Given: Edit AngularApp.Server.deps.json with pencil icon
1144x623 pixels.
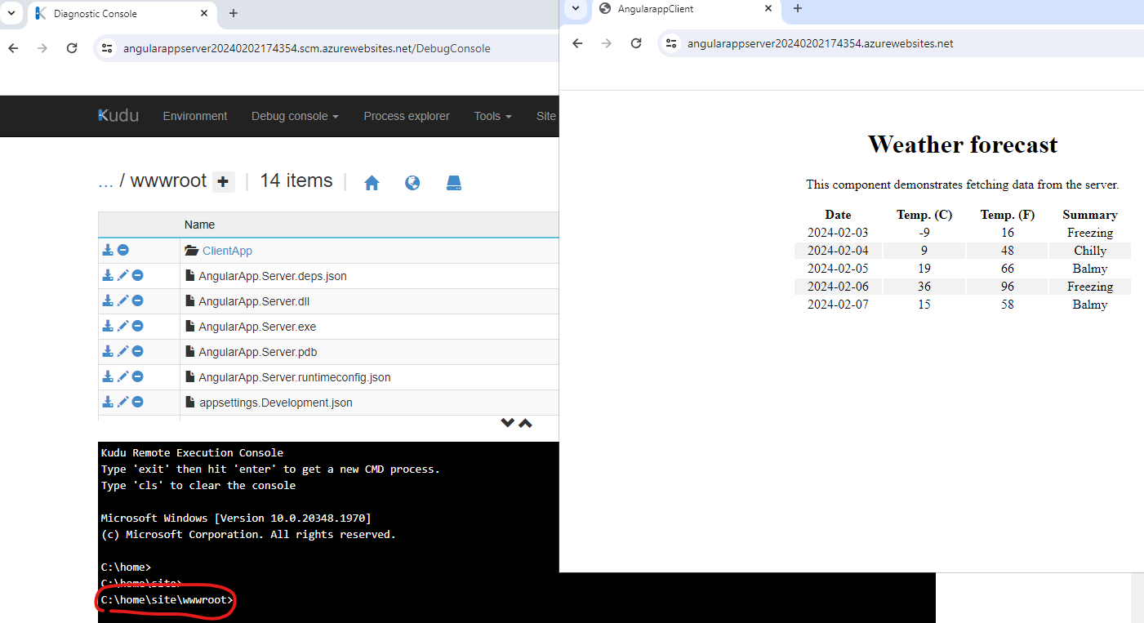Looking at the screenshot, I should click(x=123, y=275).
